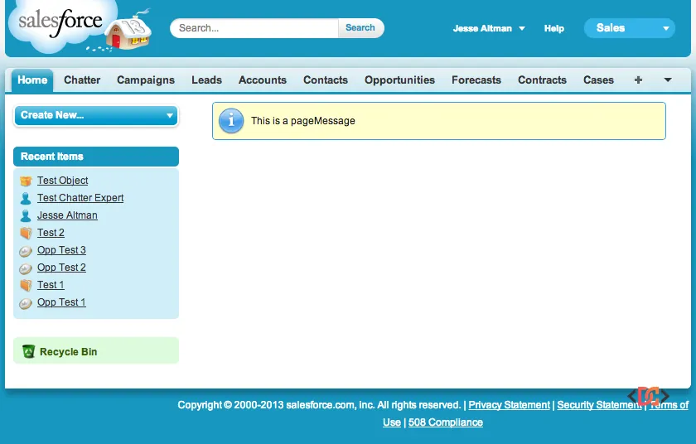Click the Recycle Bin icon

[x=29, y=351]
